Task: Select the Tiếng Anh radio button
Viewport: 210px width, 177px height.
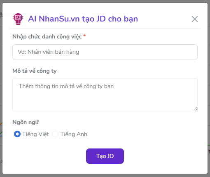Action: click(x=55, y=134)
